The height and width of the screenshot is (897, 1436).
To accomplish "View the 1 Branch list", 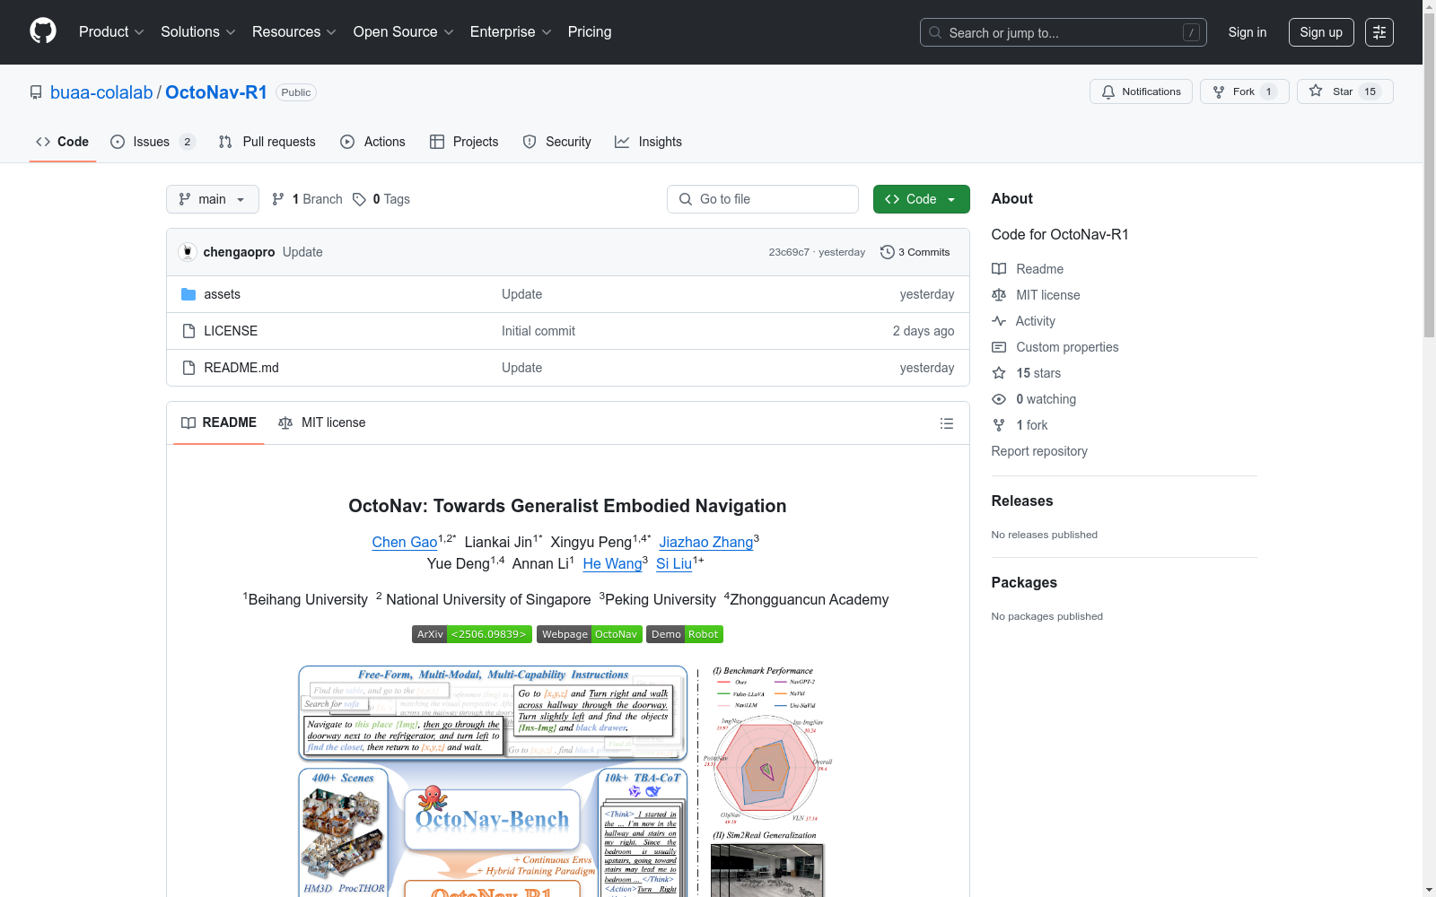I will coord(307,199).
